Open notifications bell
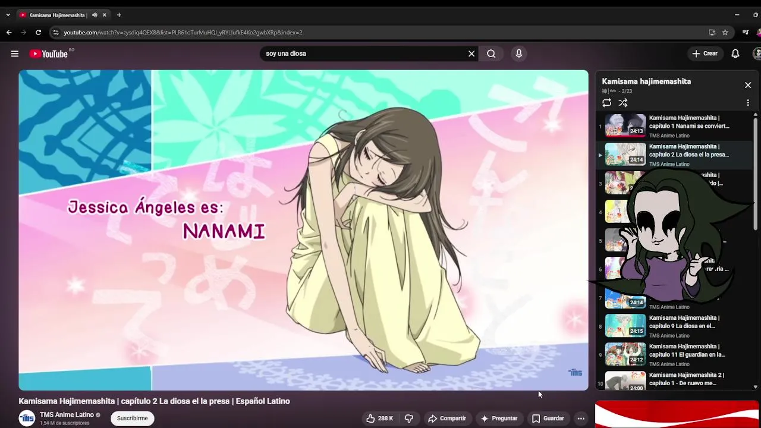This screenshot has height=428, width=761. pyautogui.click(x=735, y=53)
